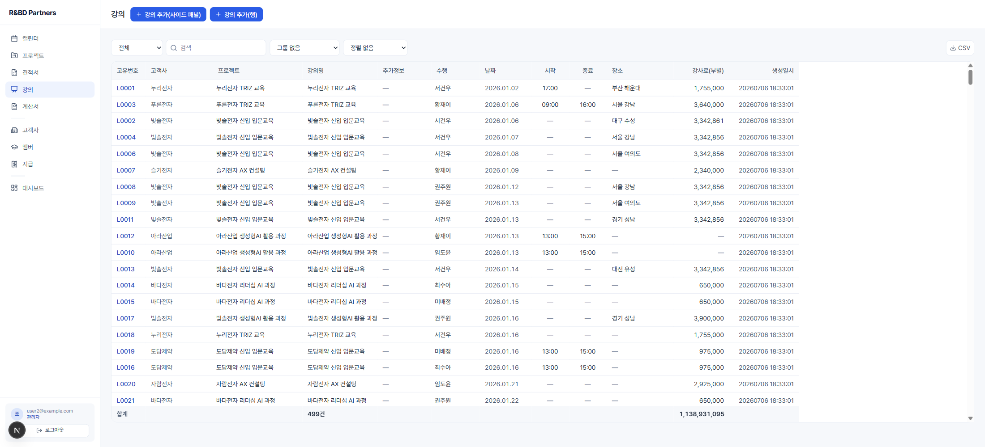Click the 고객사 building icon in the sidebar
985x447 pixels.
click(14, 130)
